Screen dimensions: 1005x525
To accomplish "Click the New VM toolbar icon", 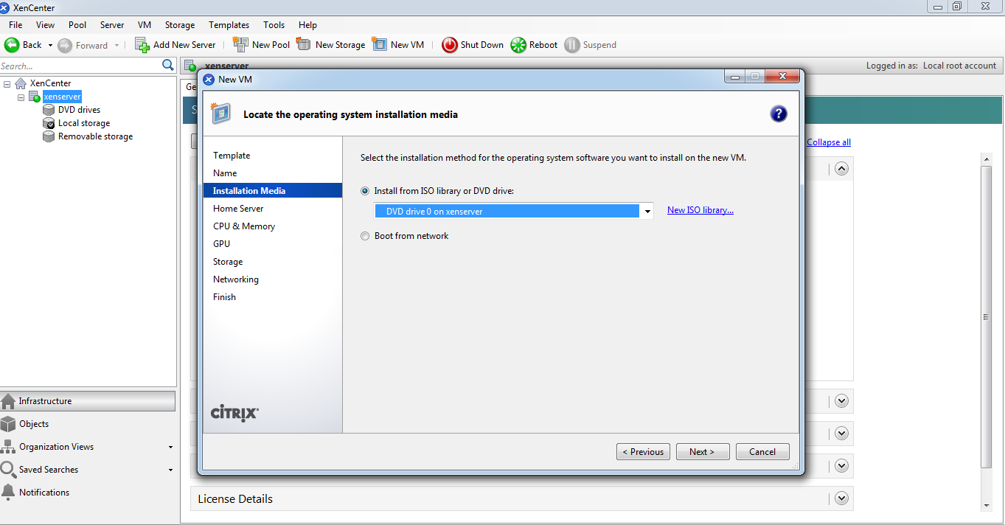I will pyautogui.click(x=380, y=44).
